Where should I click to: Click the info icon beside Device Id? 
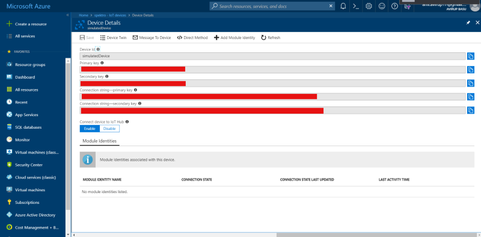[98, 49]
